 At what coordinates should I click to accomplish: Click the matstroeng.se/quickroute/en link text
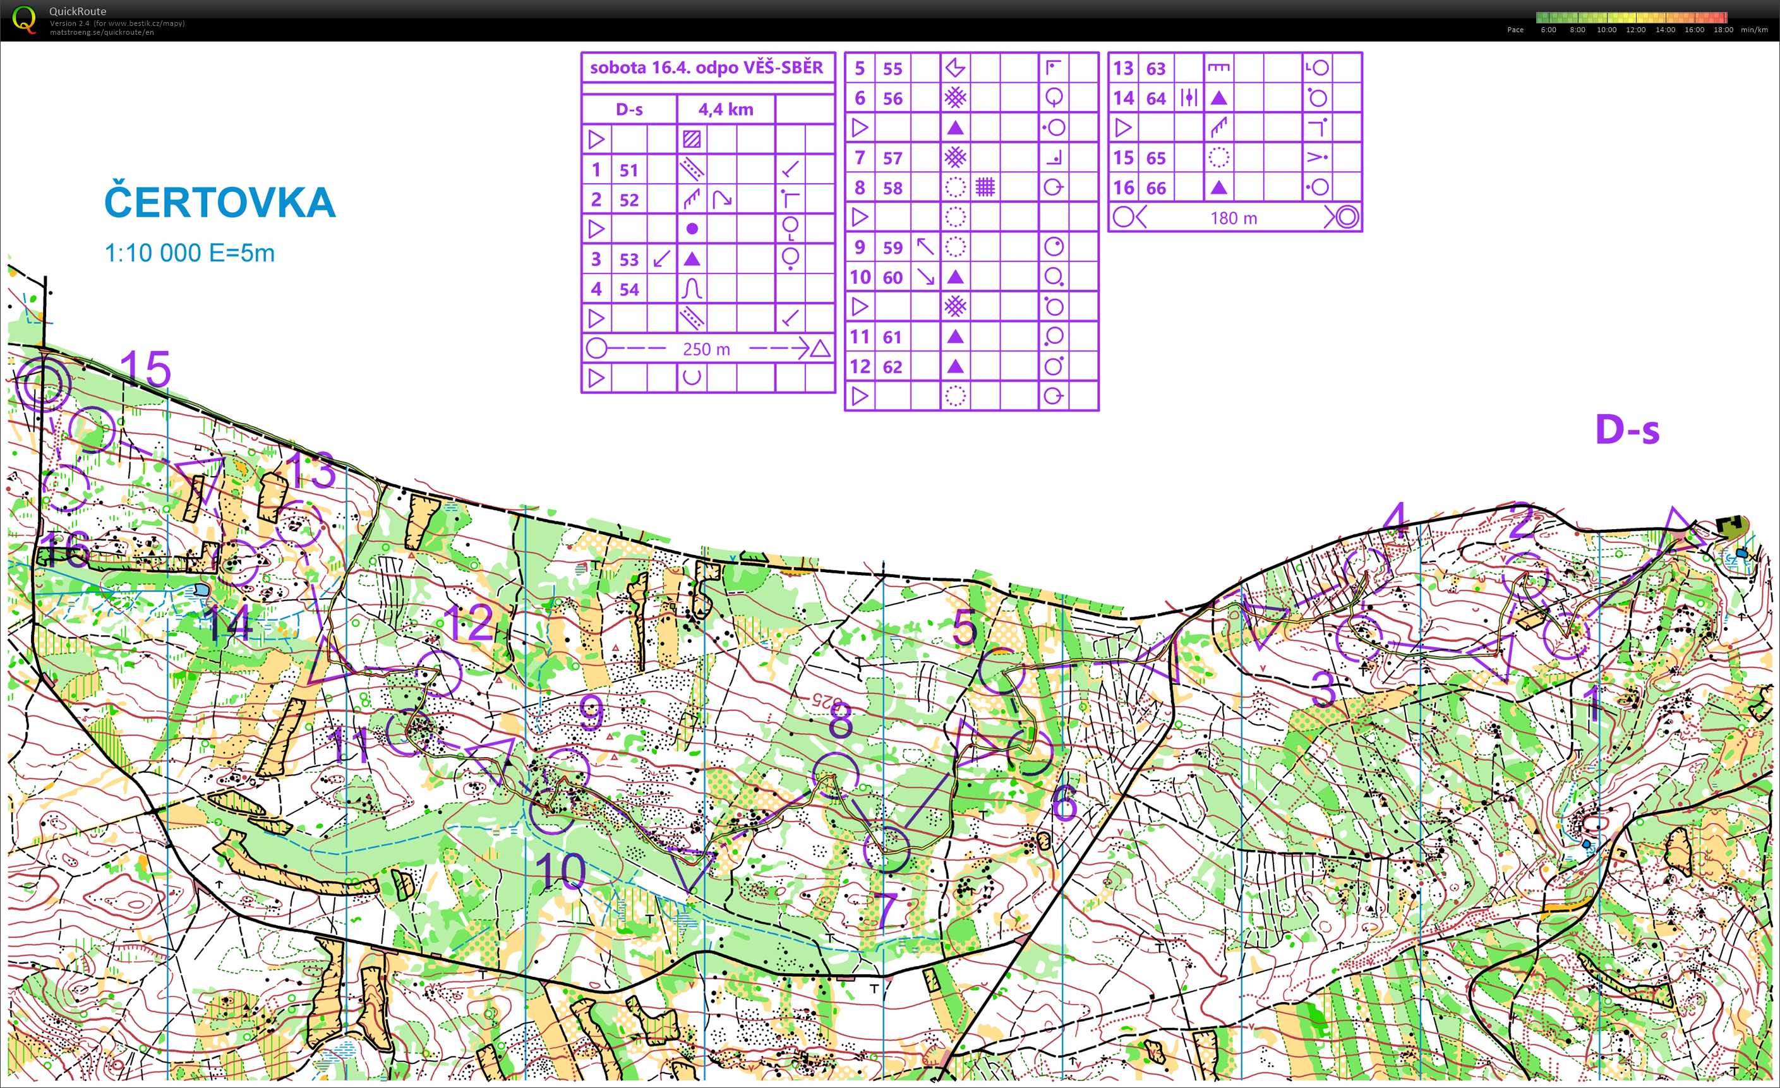[101, 32]
